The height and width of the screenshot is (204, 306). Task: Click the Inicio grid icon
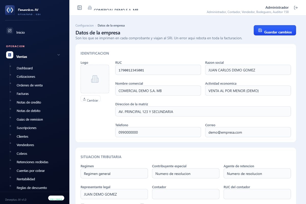(10, 31)
